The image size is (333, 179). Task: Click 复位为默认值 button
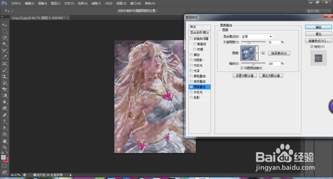coord(271,76)
